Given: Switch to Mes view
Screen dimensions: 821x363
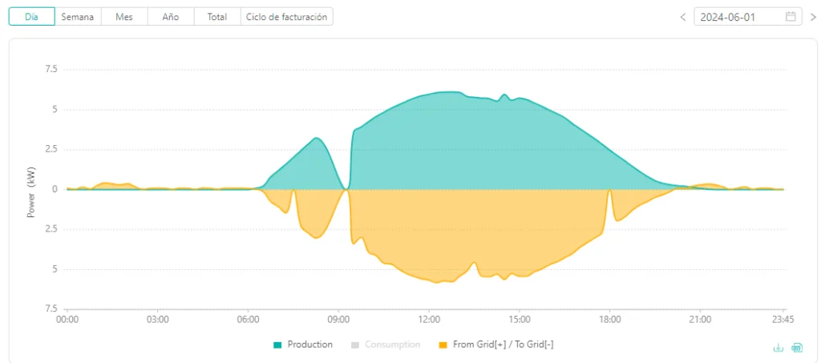Looking at the screenshot, I should [124, 17].
